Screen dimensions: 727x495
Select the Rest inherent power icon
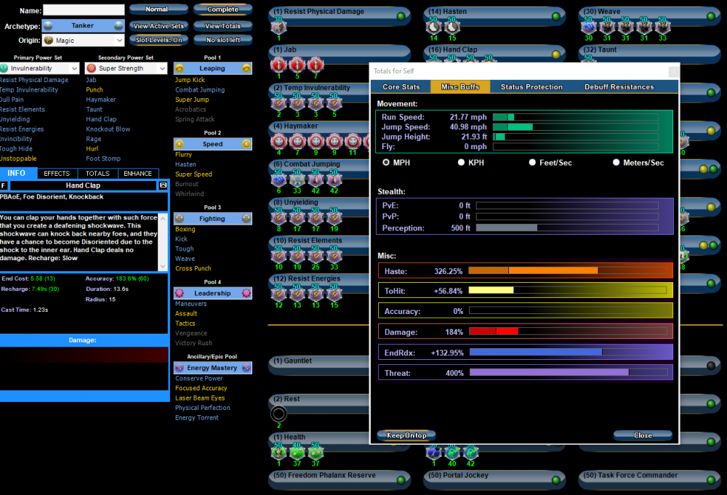click(x=278, y=414)
